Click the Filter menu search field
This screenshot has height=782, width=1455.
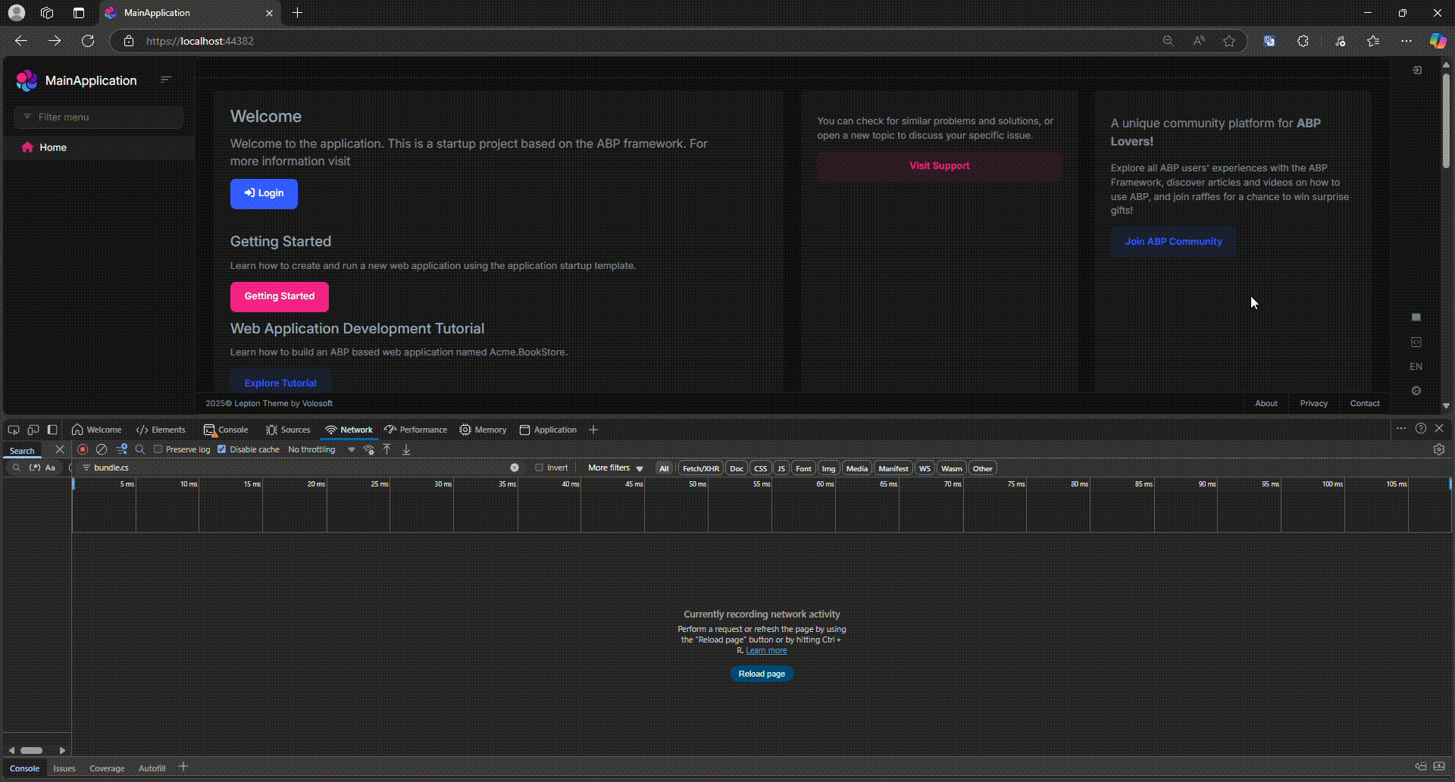(x=106, y=117)
